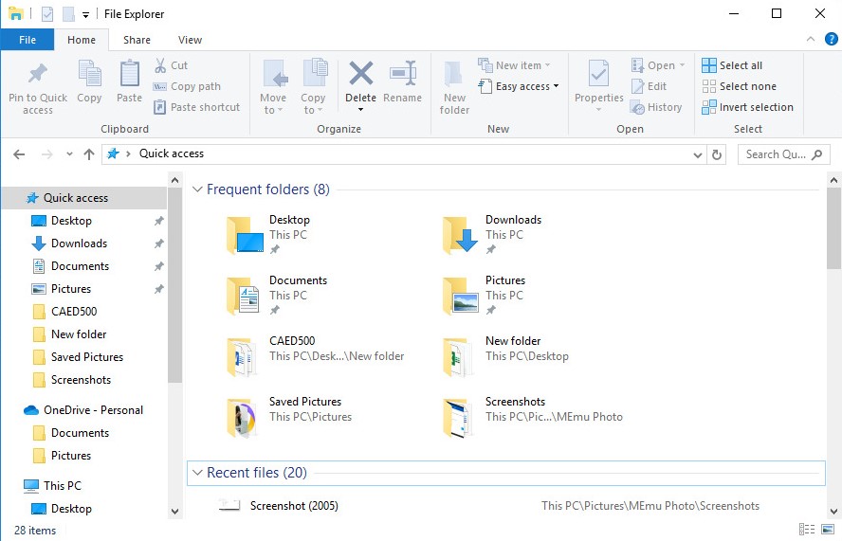Viewport: 842px width, 541px height.
Task: Open the Documents frequent folder tile
Action: [277, 296]
